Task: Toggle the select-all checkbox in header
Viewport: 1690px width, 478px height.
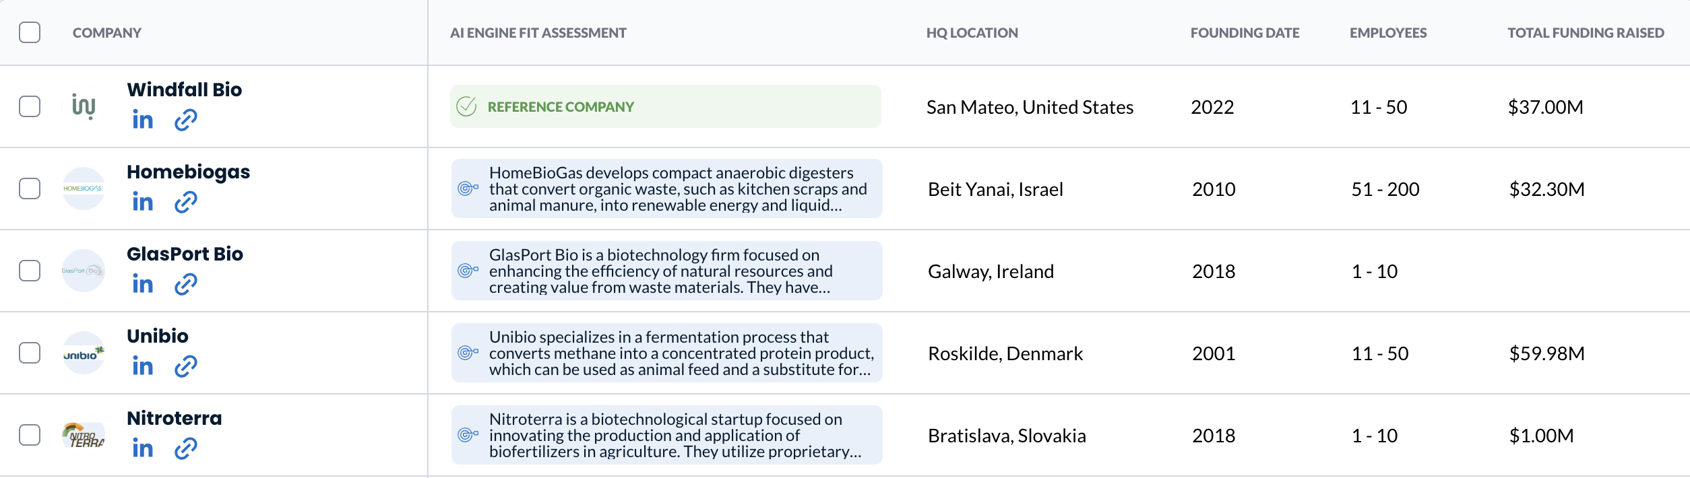Action: (x=30, y=32)
